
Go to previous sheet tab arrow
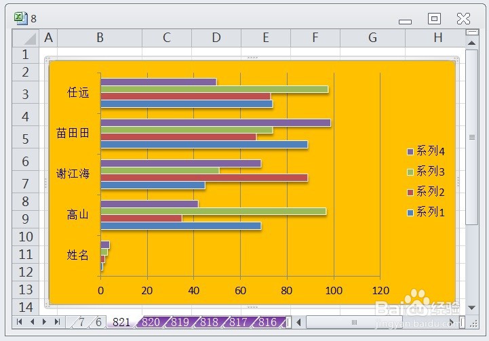click(32, 321)
